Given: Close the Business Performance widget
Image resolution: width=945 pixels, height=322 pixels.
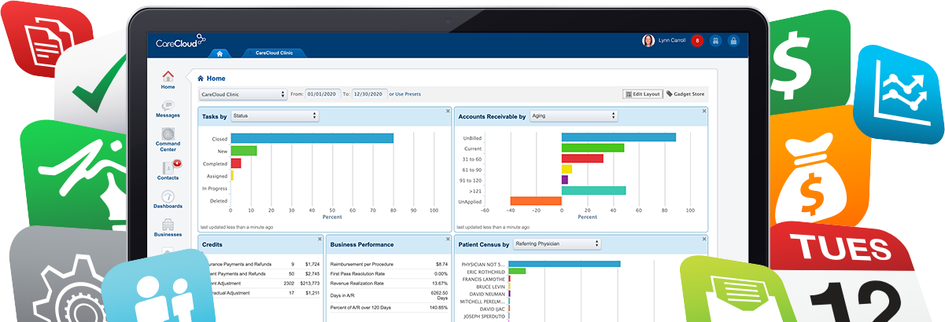Looking at the screenshot, I should point(449,239).
